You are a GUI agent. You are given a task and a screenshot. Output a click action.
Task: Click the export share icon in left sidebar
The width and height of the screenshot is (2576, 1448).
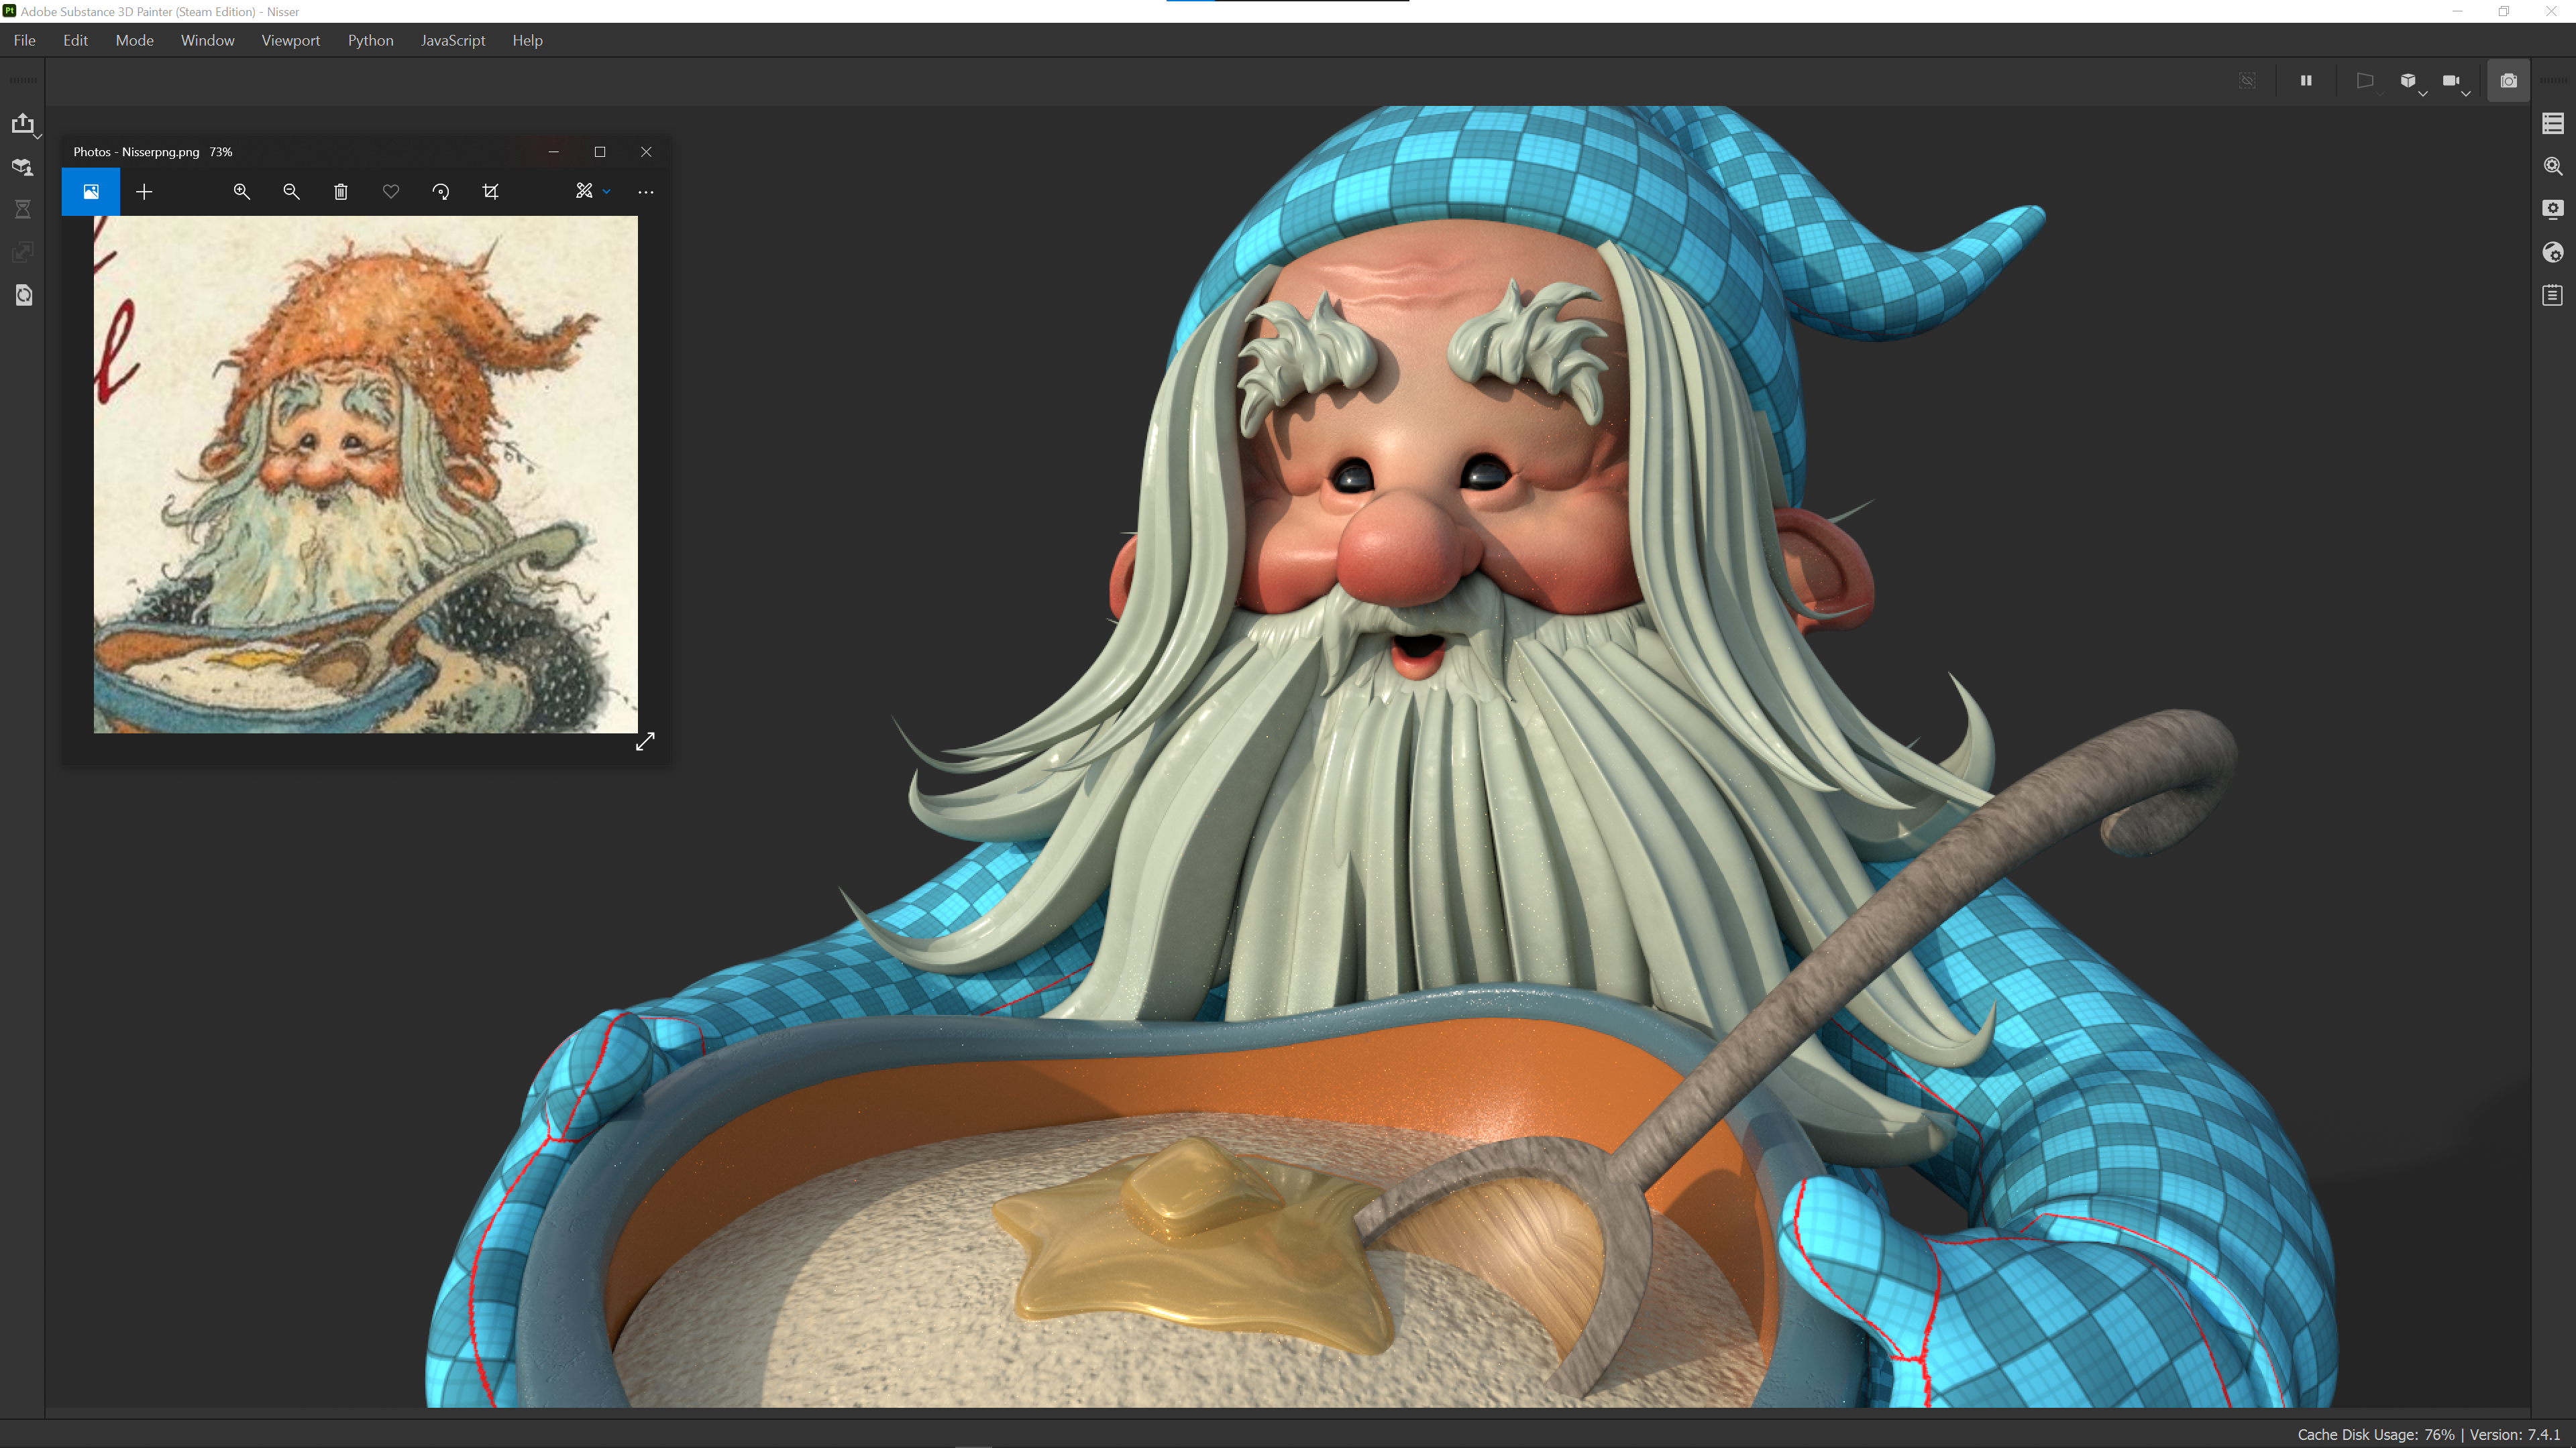coord(22,123)
